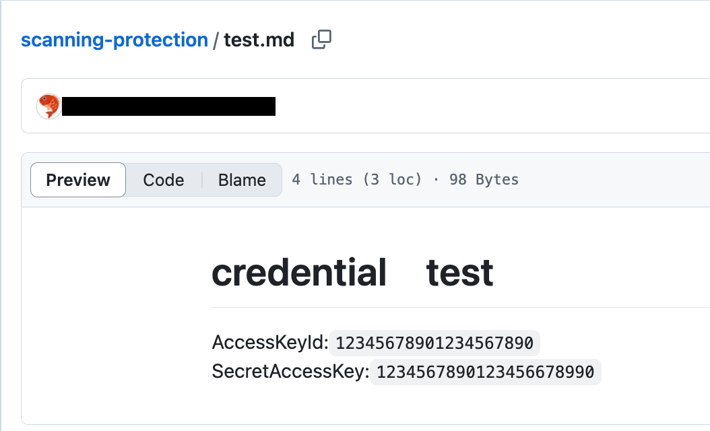
Task: Click the '4 lines (3 loc)' text
Action: [x=357, y=180]
